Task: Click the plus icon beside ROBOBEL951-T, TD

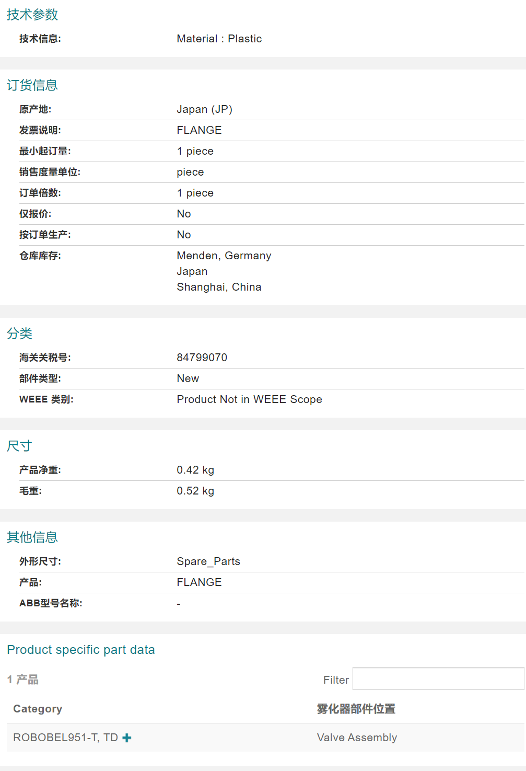Action: coord(127,738)
